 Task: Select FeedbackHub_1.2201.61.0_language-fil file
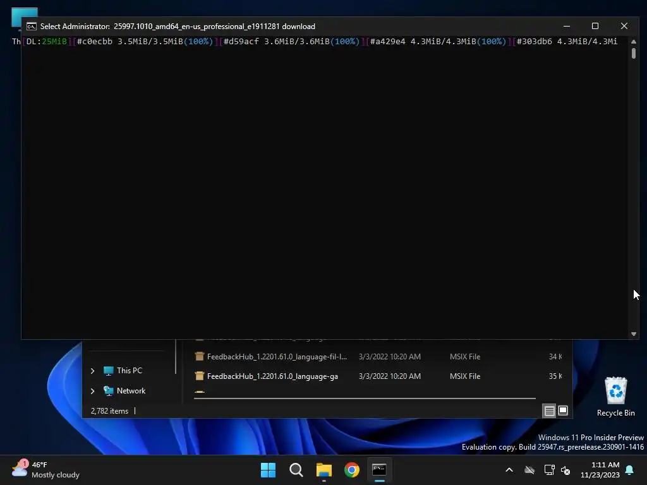[277, 357]
